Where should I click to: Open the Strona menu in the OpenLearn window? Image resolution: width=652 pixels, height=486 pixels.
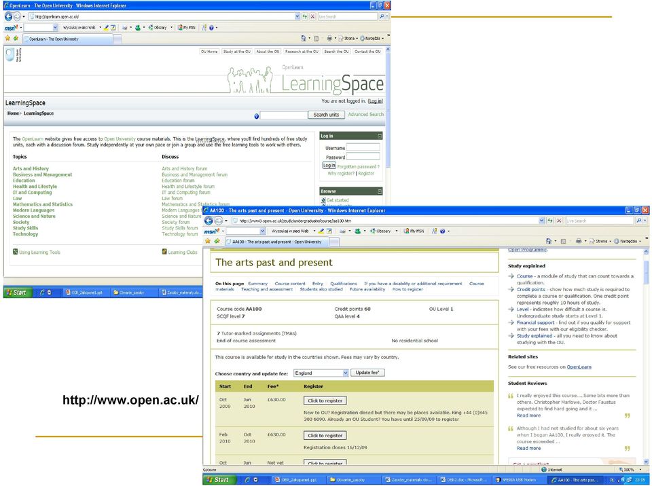[347, 38]
